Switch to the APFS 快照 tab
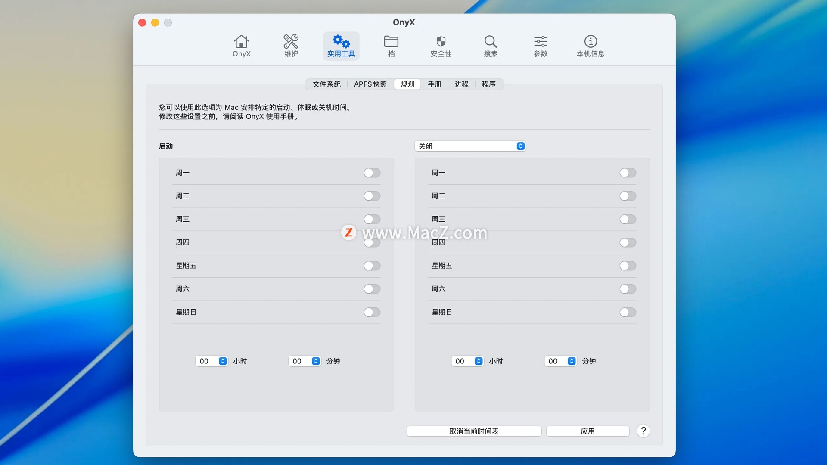This screenshot has height=465, width=827. [370, 84]
